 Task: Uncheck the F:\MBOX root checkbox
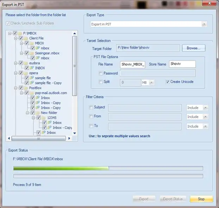click(15, 33)
